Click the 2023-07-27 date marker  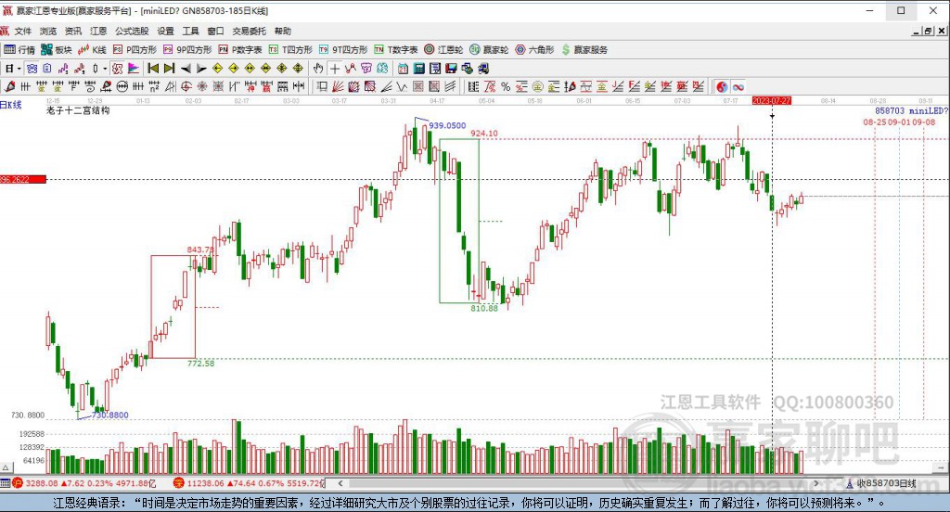click(772, 99)
